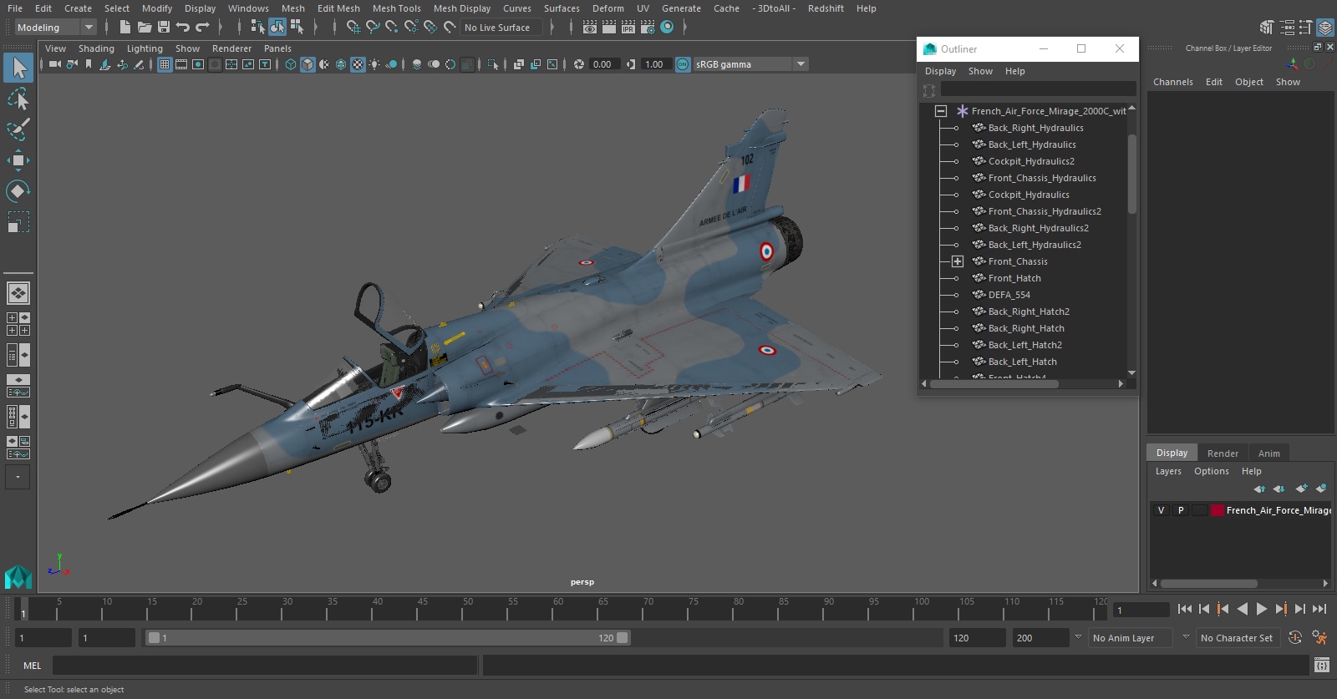Switch to the Render layer tab
This screenshot has height=699, width=1337.
(x=1223, y=453)
